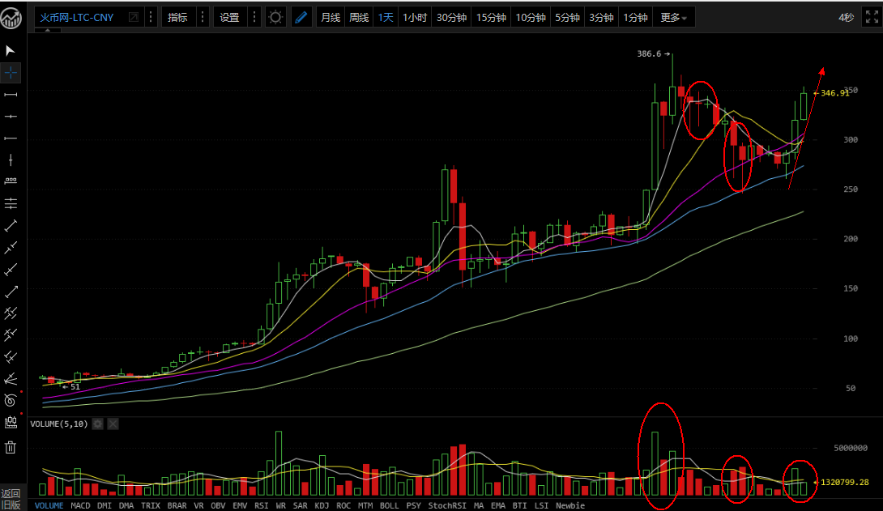Switch to the OBV indicator
Viewport: 883px width, 511px height.
tap(218, 505)
